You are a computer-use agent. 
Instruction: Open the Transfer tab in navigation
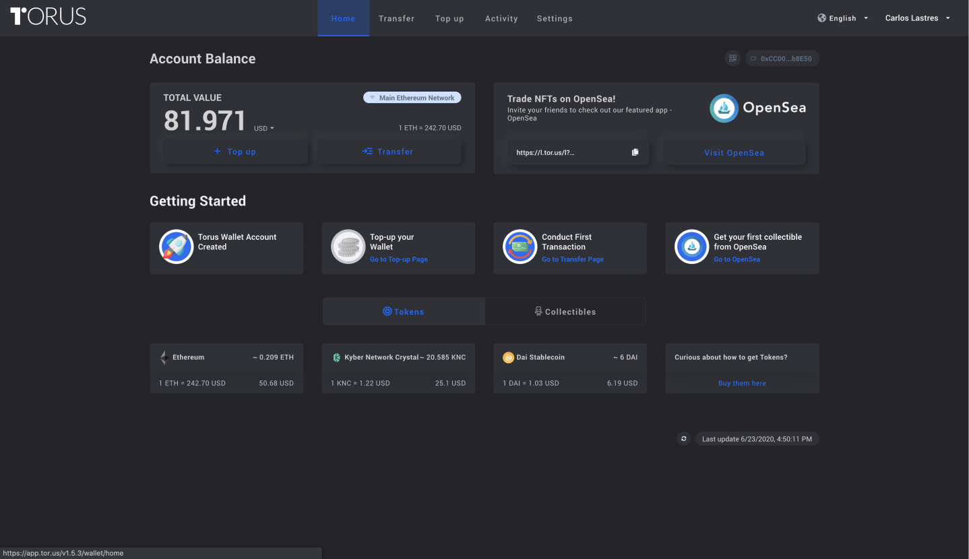397,18
